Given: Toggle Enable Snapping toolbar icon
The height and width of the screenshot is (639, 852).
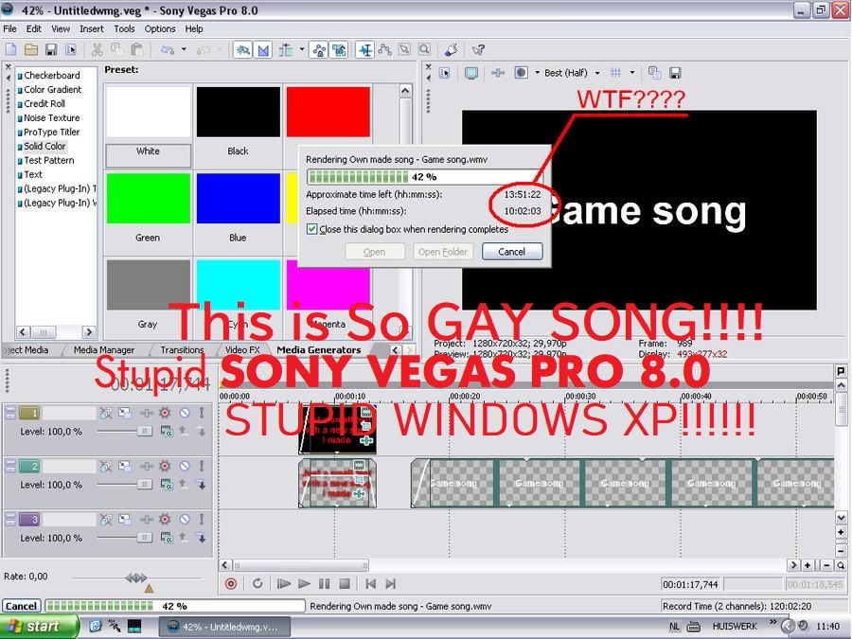Looking at the screenshot, I should click(x=242, y=50).
